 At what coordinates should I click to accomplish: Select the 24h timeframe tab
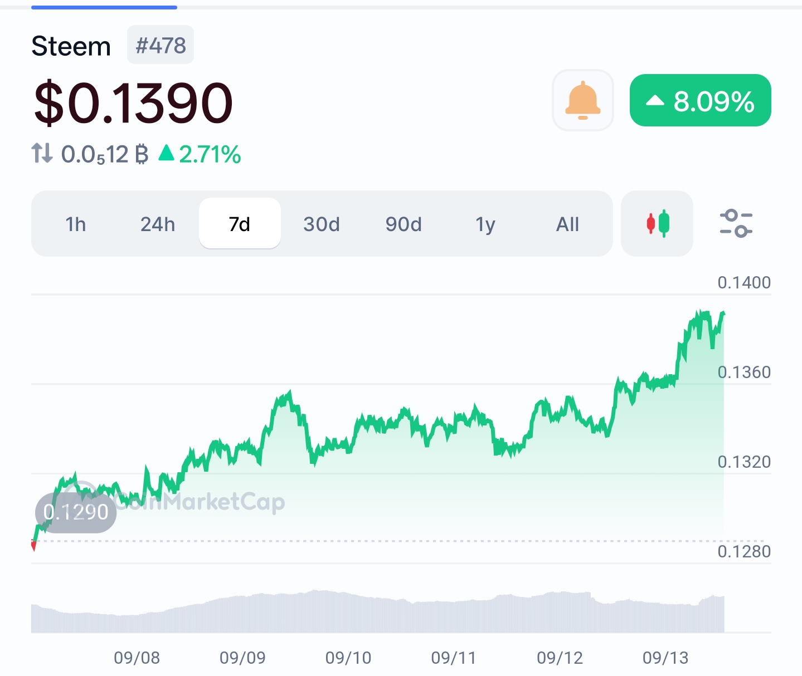pyautogui.click(x=158, y=224)
